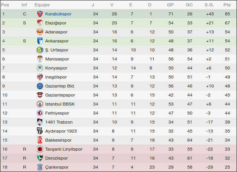This screenshot has width=237, height=172.
Task: Click the Konyaspor club crest
Action: click(x=40, y=68)
